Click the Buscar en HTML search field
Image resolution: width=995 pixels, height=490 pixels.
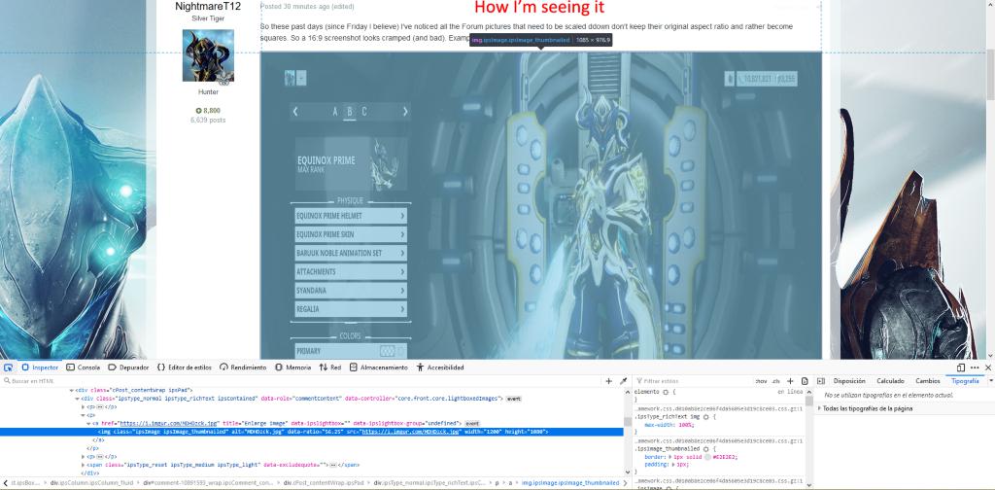click(301, 381)
